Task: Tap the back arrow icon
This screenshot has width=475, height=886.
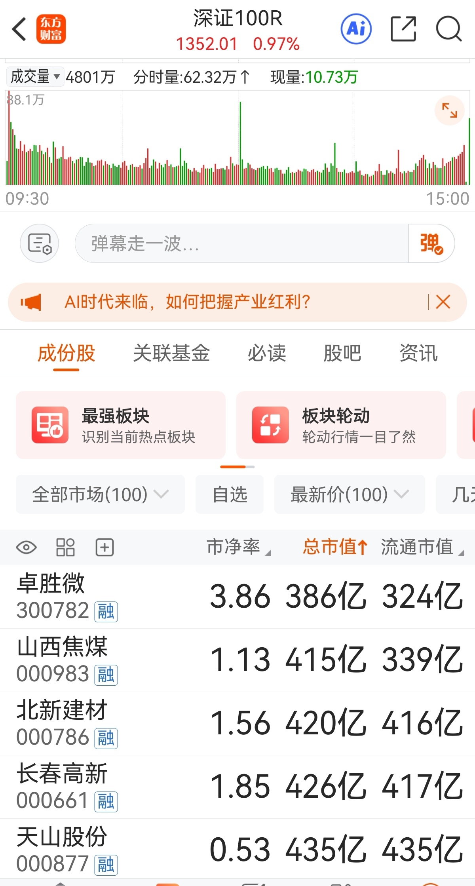Action: coord(19,29)
